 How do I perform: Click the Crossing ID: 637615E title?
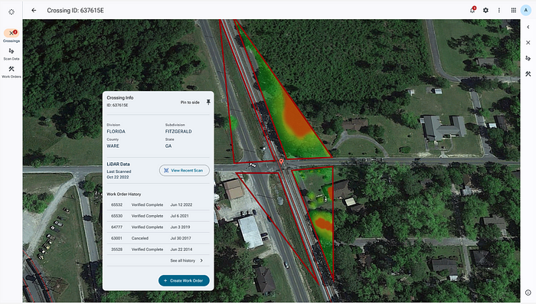(76, 11)
